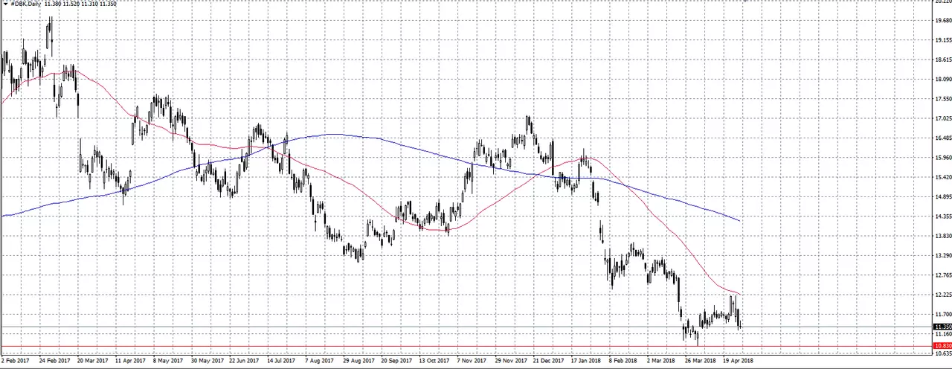The height and width of the screenshot is (369, 952).
Task: Click the 16.485 price scale label
Action: point(942,138)
